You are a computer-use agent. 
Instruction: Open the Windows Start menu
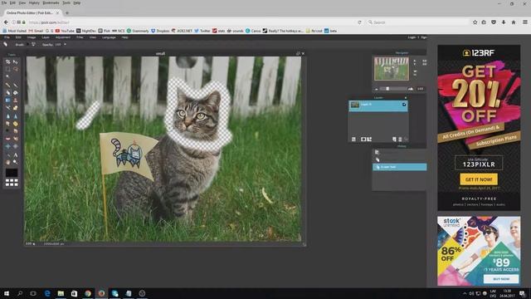[x=7, y=293]
